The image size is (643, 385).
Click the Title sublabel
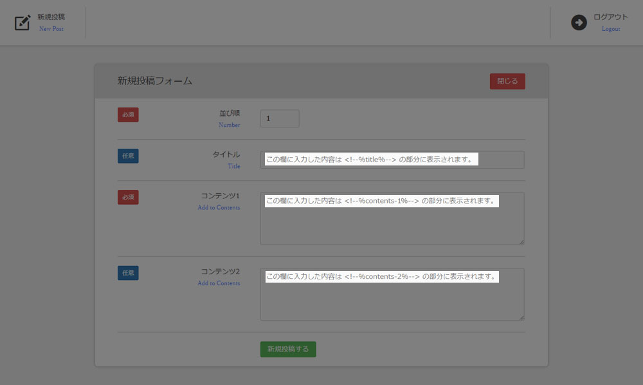pyautogui.click(x=234, y=166)
